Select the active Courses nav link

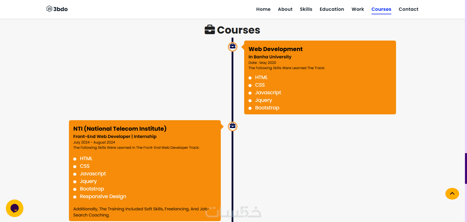coord(381,9)
